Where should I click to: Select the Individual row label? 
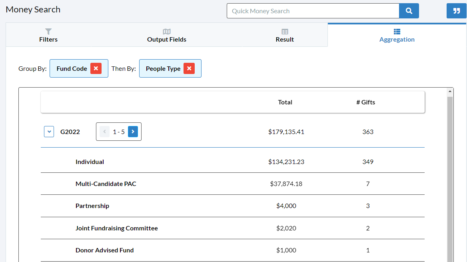pyautogui.click(x=90, y=162)
